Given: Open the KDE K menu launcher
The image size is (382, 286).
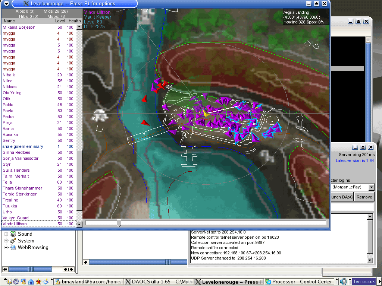Looking at the screenshot, I should [x=9, y=282].
